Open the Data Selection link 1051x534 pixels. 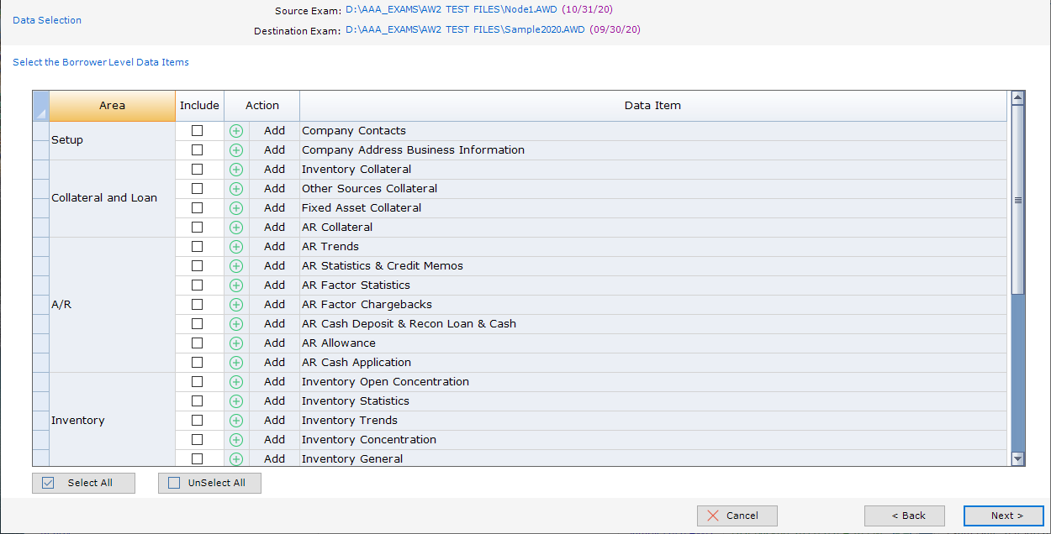click(x=47, y=20)
